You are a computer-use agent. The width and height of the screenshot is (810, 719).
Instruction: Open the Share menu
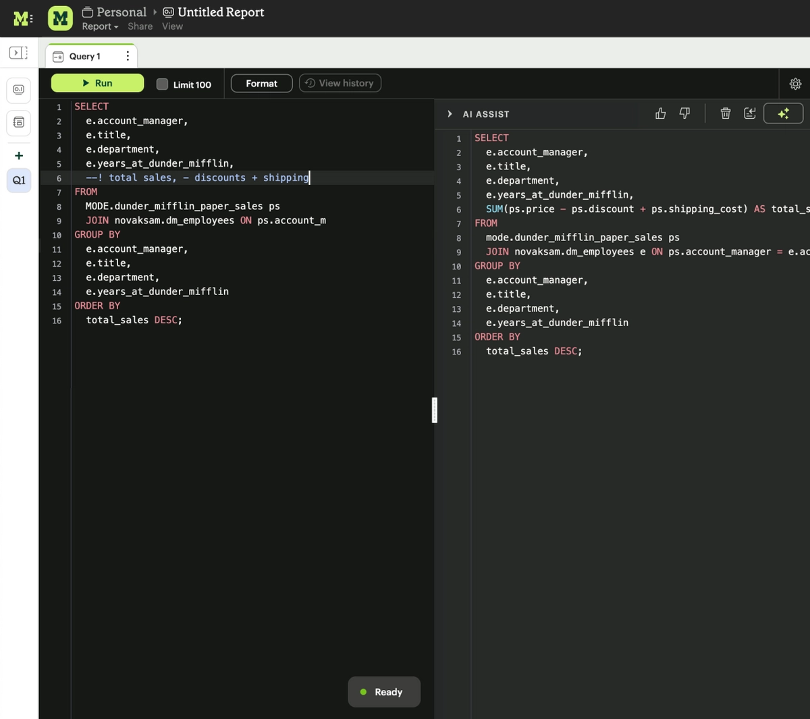point(140,26)
